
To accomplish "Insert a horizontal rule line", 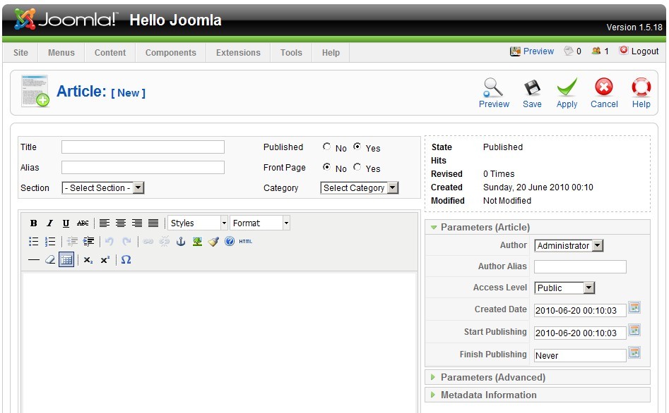I will coord(34,260).
